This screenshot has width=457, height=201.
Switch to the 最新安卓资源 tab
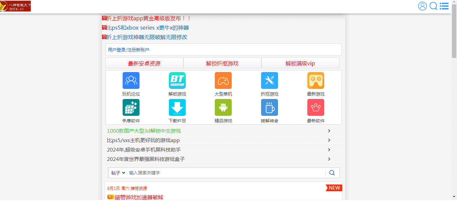[144, 63]
